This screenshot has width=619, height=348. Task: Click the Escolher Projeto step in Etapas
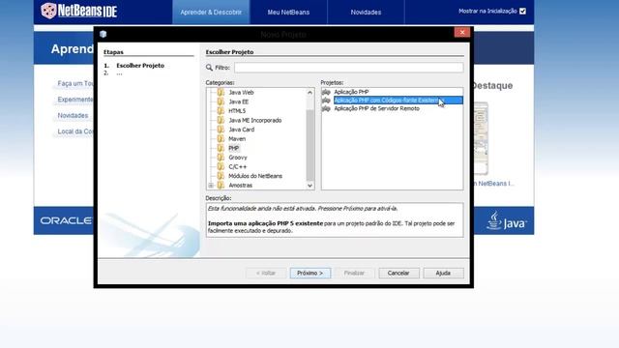point(140,66)
